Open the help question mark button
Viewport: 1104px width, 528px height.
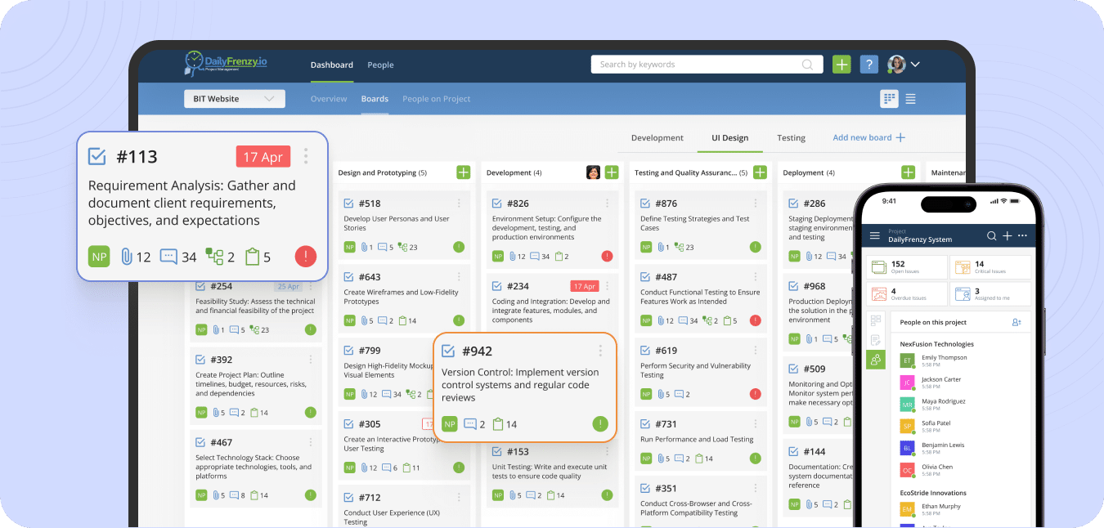[x=869, y=65]
